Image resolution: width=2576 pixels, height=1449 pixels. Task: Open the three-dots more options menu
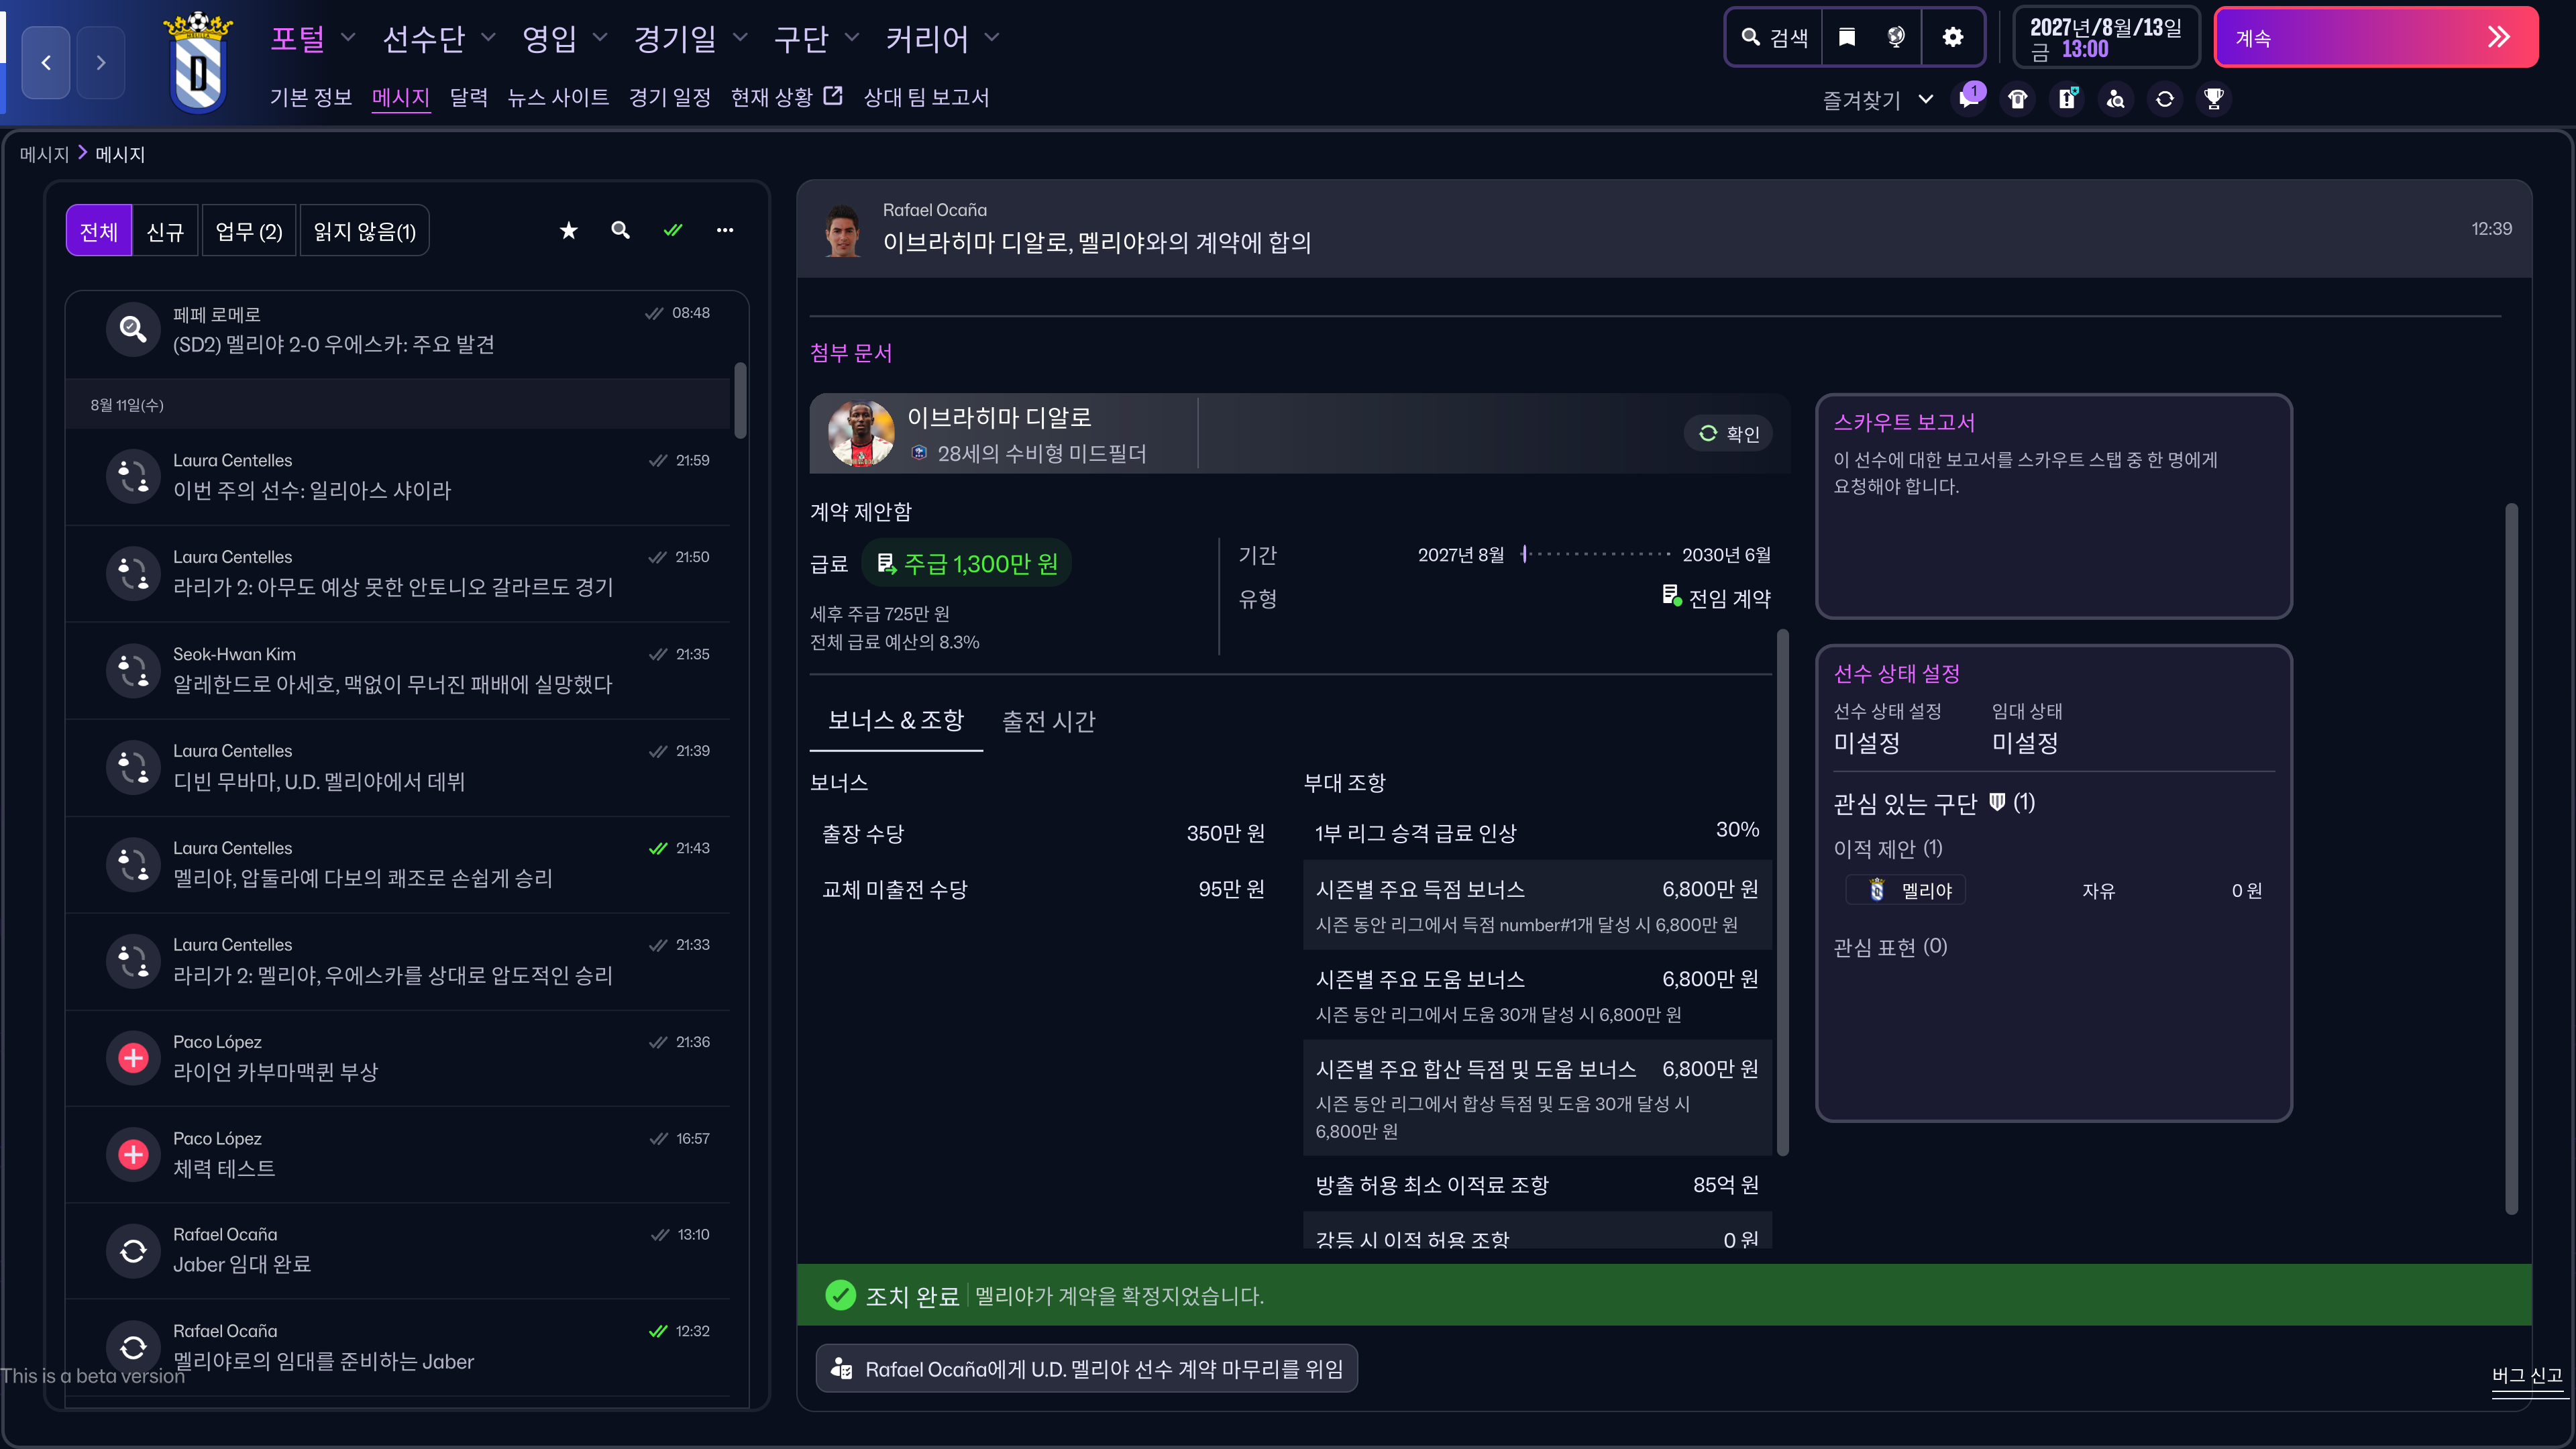[725, 231]
